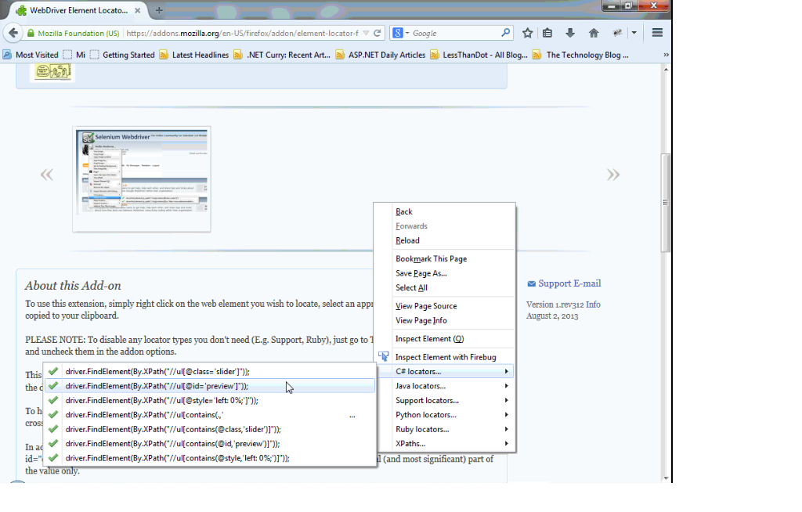802x512 pixels.
Task: Choose View Page Info
Action: click(445, 320)
